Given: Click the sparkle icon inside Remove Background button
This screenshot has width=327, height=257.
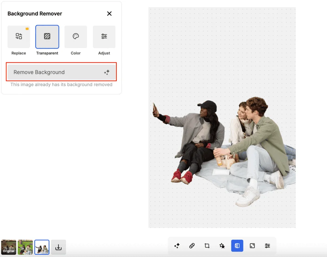Looking at the screenshot, I should (x=107, y=72).
